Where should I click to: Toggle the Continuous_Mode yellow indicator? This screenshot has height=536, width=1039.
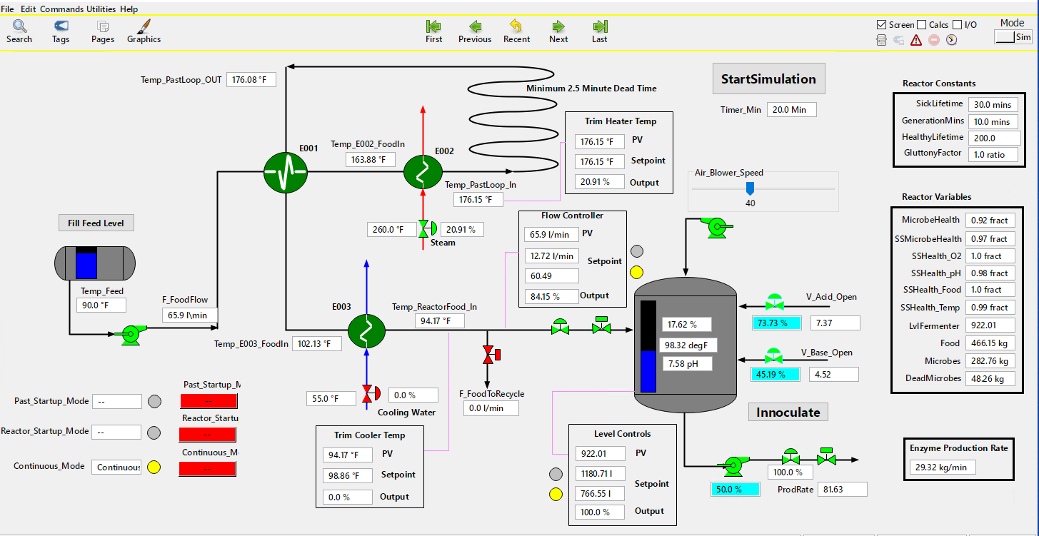[x=154, y=467]
